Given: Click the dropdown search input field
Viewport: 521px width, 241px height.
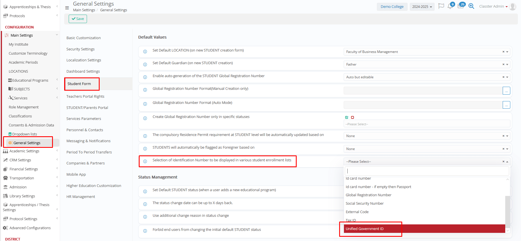Looking at the screenshot, I should click(427, 171).
